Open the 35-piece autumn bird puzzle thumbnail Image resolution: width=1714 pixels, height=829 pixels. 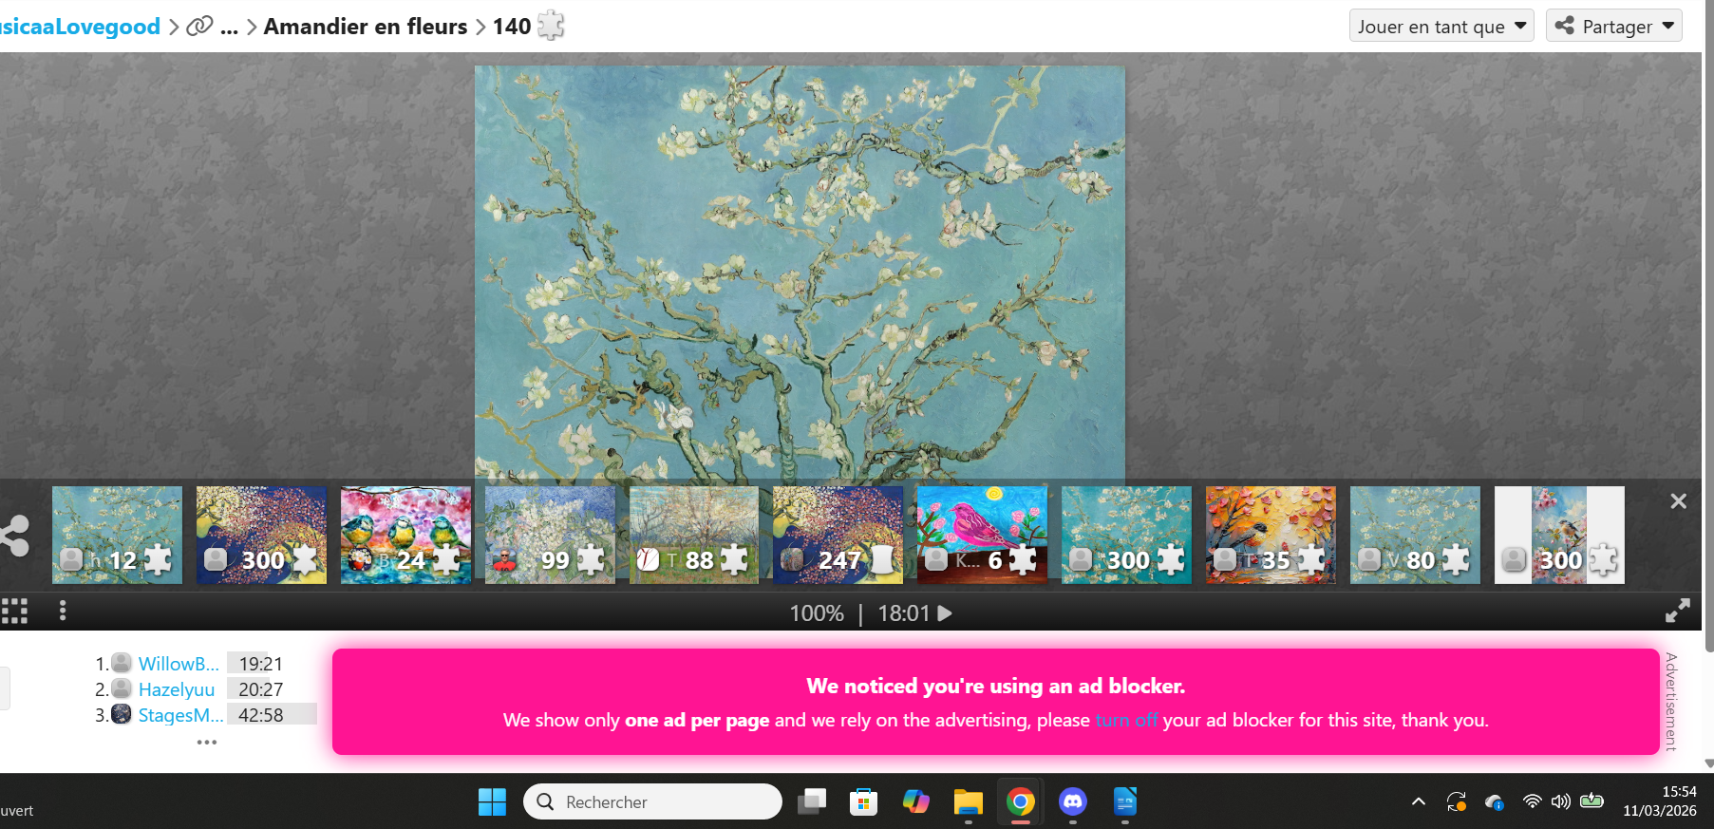1271,535
